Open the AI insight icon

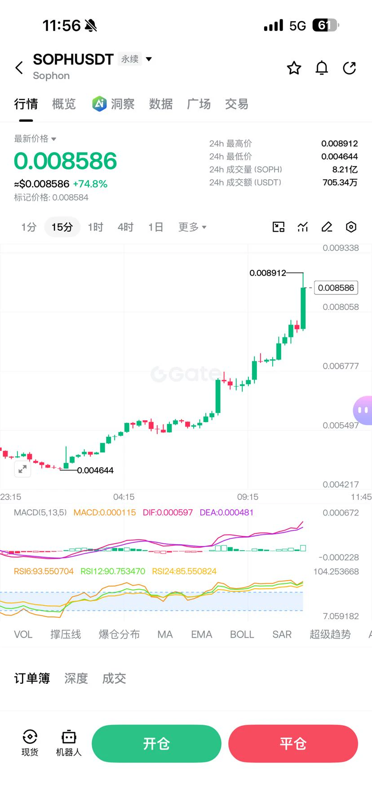pos(99,104)
